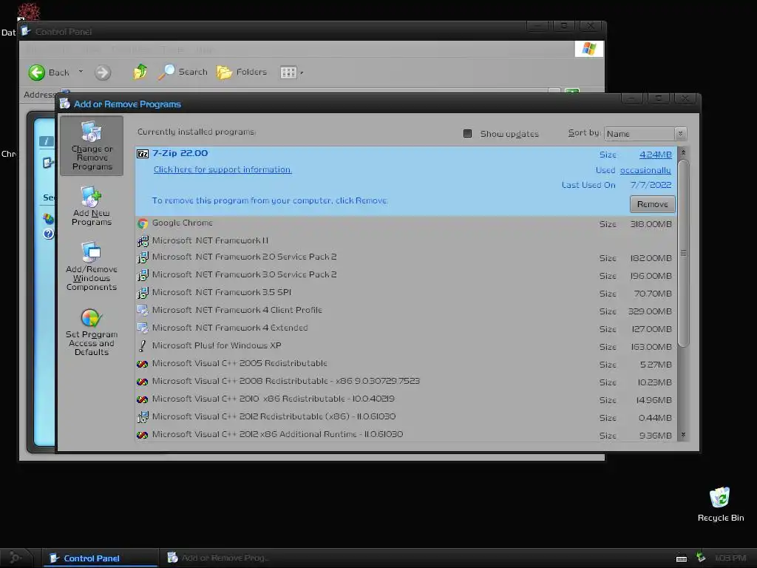The height and width of the screenshot is (568, 757).
Task: Click icon for .NET Framework 3.5 SP1
Action: point(143,293)
